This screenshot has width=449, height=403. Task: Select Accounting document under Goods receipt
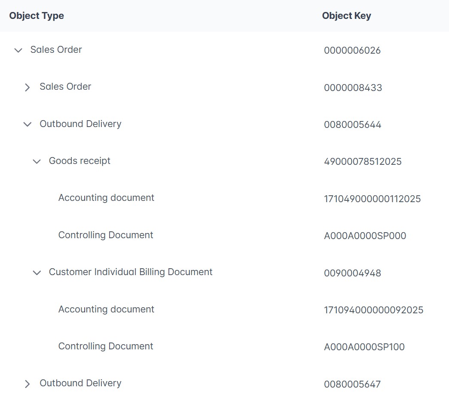[106, 198]
